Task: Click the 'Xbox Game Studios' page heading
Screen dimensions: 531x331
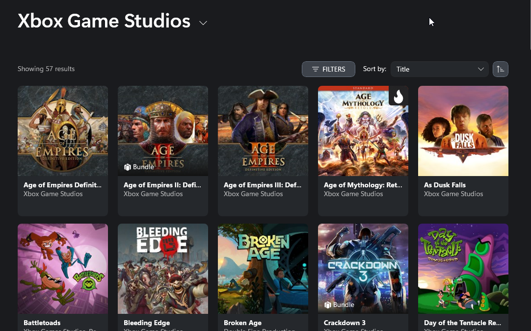Action: tap(104, 21)
